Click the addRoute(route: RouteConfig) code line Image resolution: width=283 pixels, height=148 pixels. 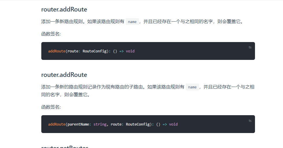(x=91, y=51)
